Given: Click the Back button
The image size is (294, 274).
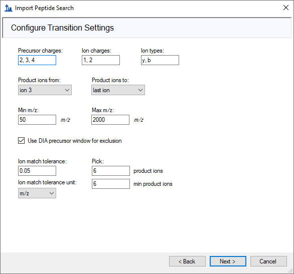Looking at the screenshot, I should tap(187, 261).
